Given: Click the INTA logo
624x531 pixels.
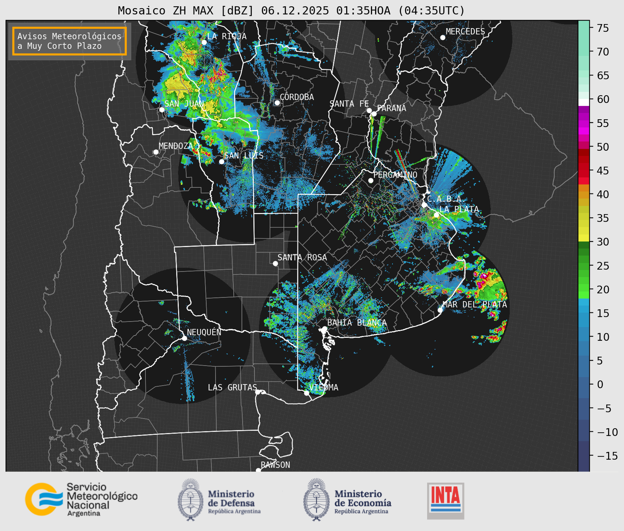Looking at the screenshot, I should tap(446, 501).
